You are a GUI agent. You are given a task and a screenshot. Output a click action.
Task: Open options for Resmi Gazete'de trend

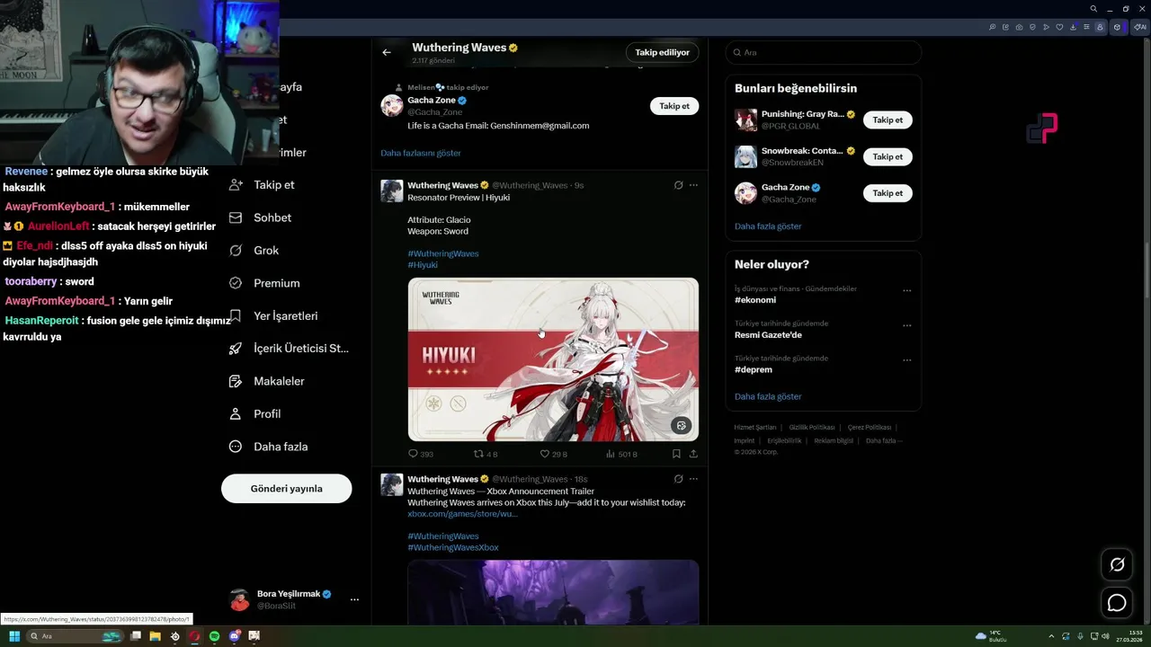coord(906,325)
